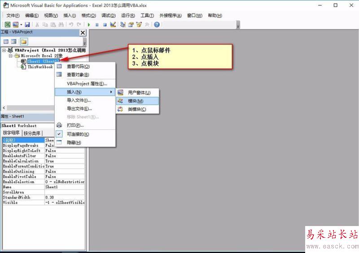Click EnableSelection 0 - xlNoRestrictions value
This screenshot has width=359, height=253.
click(65, 182)
